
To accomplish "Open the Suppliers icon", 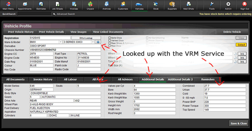I will (x=172, y=4).
